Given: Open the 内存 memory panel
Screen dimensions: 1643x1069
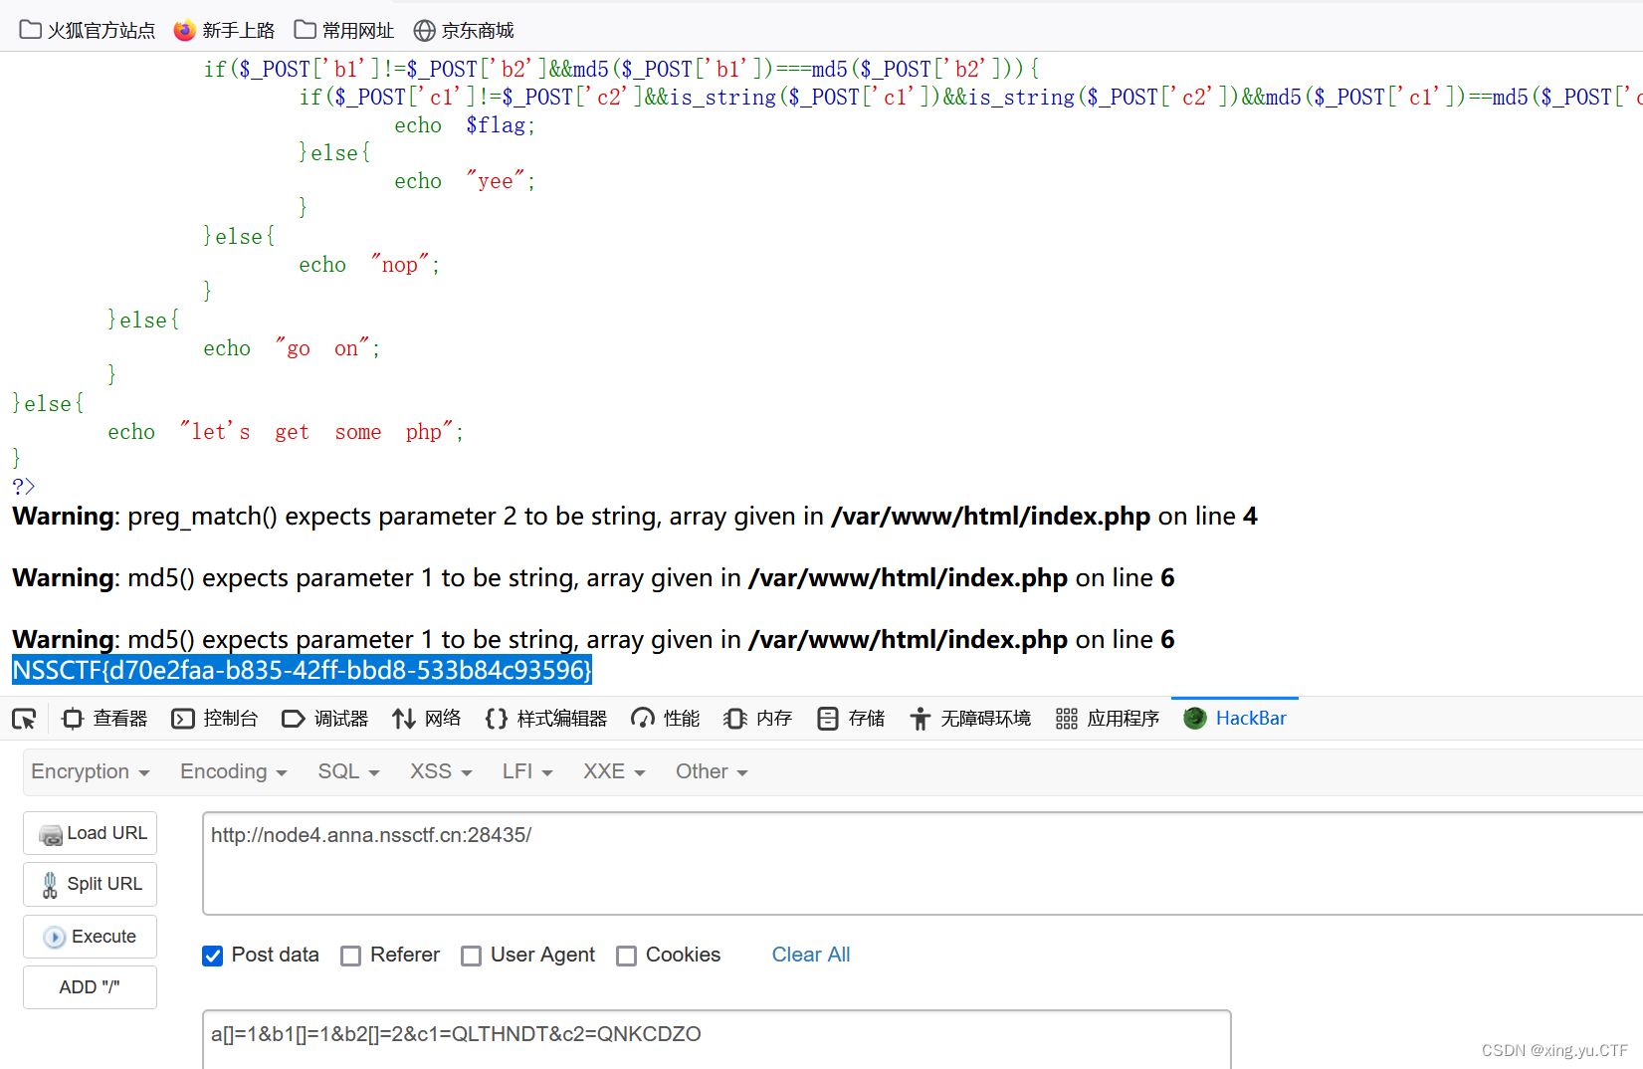Looking at the screenshot, I should (x=756, y=718).
